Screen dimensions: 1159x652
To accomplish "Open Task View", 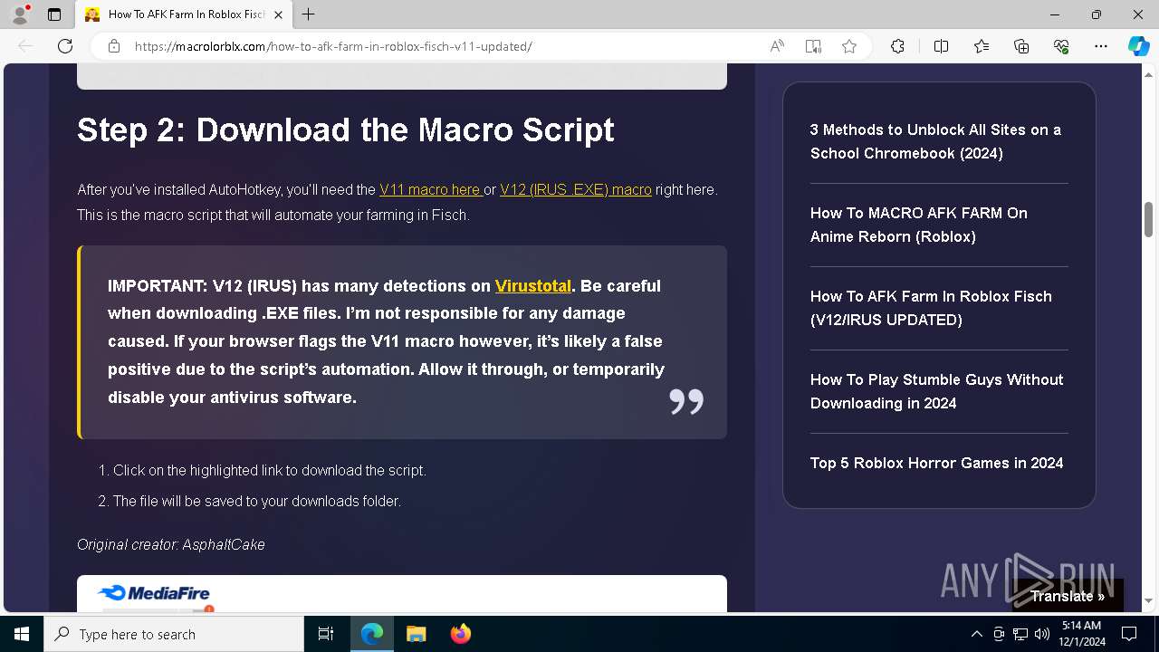I will pos(326,634).
